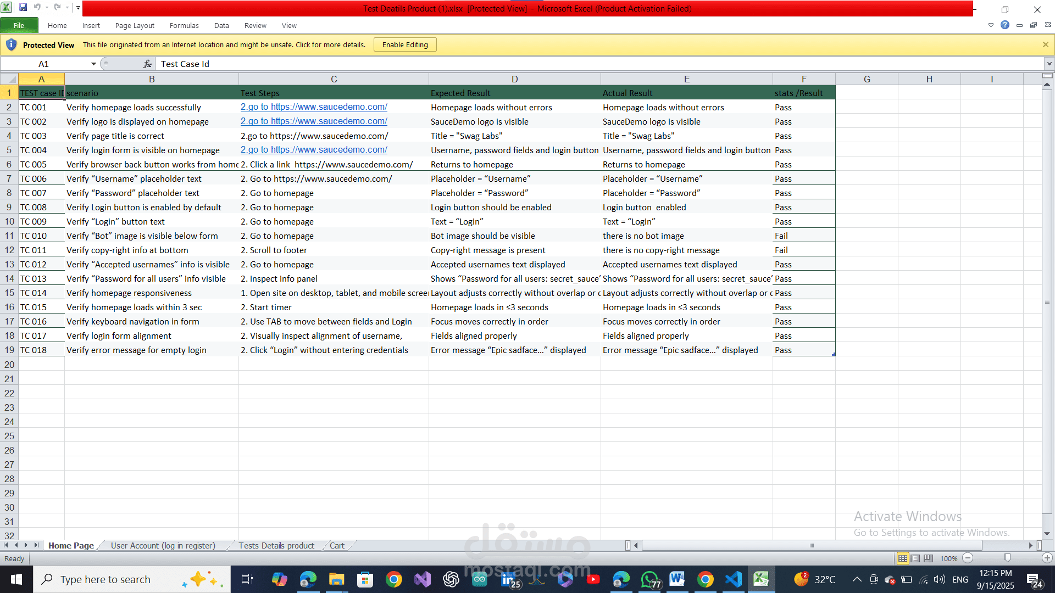Expand the Name Box dropdown arrow

(x=93, y=64)
